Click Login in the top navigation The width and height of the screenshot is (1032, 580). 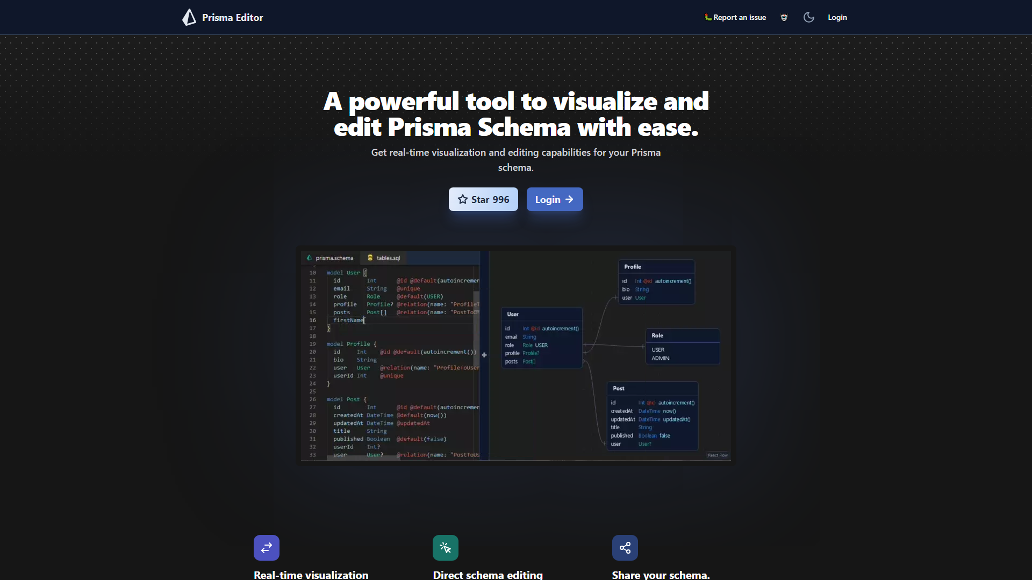pyautogui.click(x=837, y=17)
